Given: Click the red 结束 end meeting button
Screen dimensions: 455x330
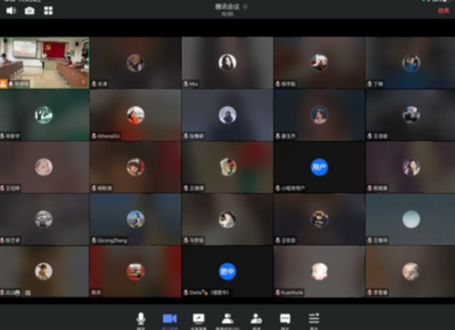Looking at the screenshot, I should pos(443,11).
